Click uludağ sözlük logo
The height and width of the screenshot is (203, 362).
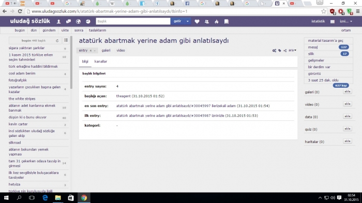click(x=30, y=21)
